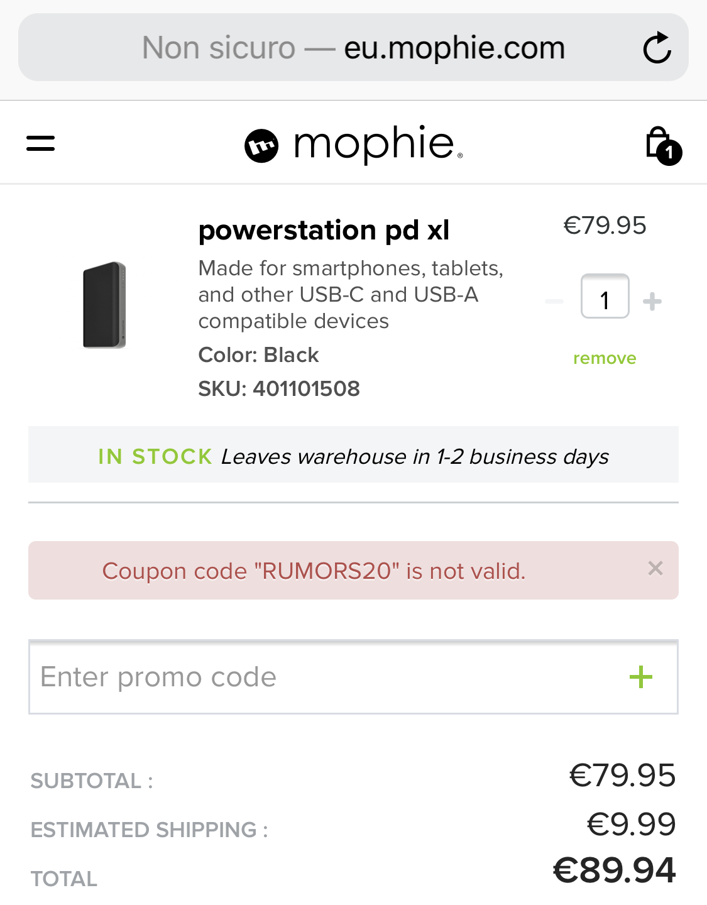Click the cart item count badge
Screen dimensions: 707x905
click(x=670, y=153)
